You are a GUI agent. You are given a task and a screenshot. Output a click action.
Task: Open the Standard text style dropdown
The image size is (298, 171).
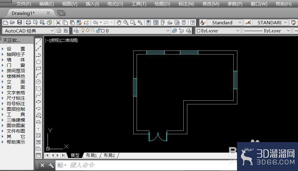click(x=240, y=23)
